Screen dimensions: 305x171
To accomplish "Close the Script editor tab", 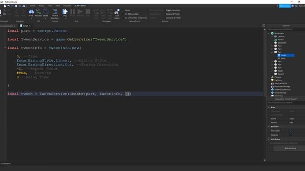I will click(30, 26).
